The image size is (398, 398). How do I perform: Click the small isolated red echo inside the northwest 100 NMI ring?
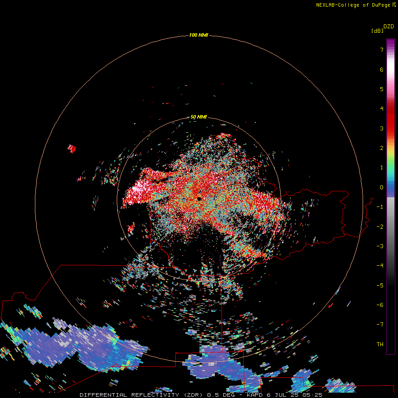(72, 149)
